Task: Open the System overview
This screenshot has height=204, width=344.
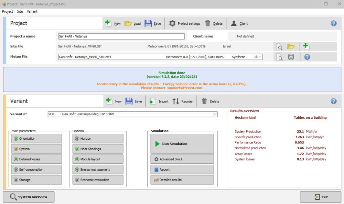Action: pos(29,197)
